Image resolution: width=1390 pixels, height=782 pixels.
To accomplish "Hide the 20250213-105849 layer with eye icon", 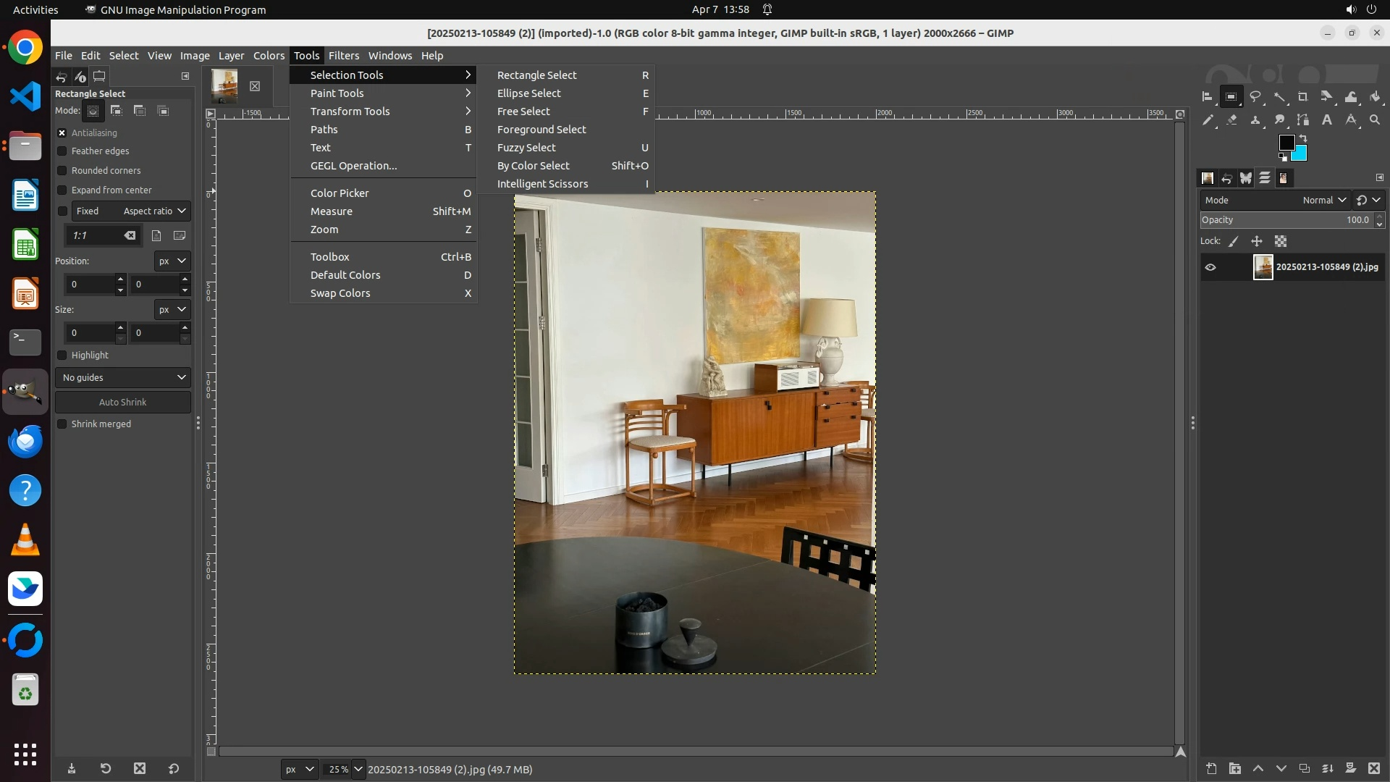I will pyautogui.click(x=1210, y=267).
